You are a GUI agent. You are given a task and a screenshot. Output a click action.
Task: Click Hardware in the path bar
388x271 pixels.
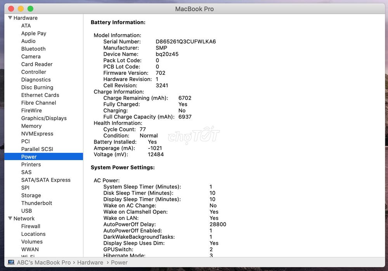90,262
